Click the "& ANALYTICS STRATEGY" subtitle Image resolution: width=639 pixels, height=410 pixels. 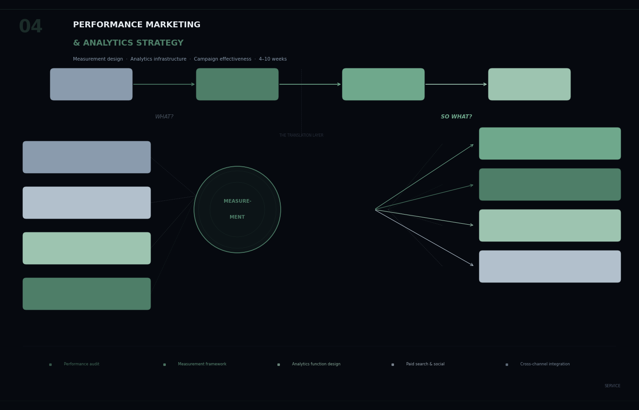128,43
